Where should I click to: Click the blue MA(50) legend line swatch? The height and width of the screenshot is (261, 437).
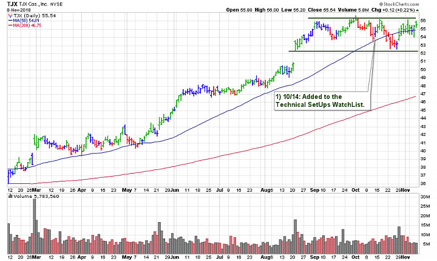[x=10, y=21]
